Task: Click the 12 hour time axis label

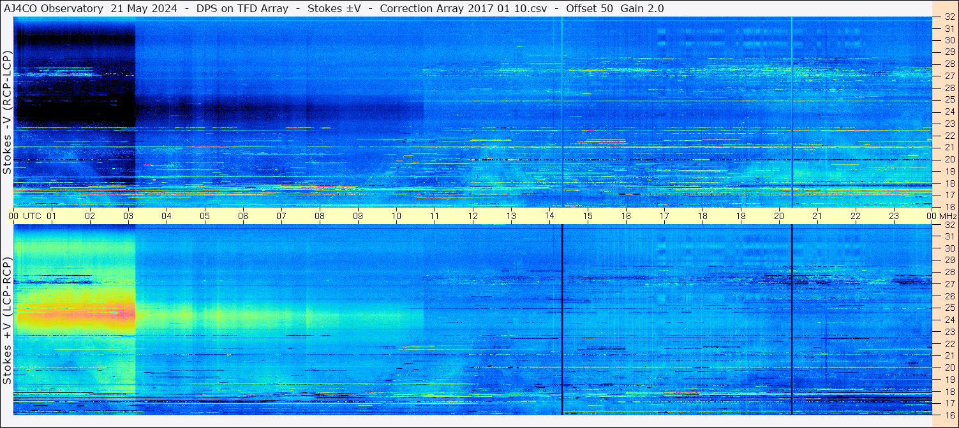Action: point(473,216)
